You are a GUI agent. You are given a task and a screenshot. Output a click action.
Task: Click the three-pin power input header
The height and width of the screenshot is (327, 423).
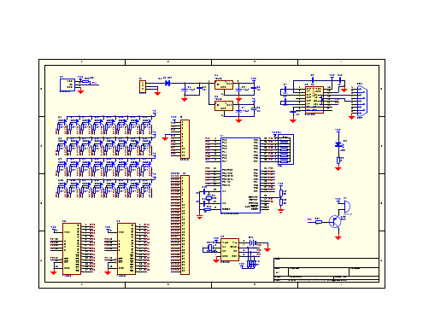coord(143,86)
